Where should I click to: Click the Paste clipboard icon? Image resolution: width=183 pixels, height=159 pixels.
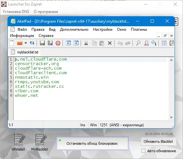(x=102, y=43)
